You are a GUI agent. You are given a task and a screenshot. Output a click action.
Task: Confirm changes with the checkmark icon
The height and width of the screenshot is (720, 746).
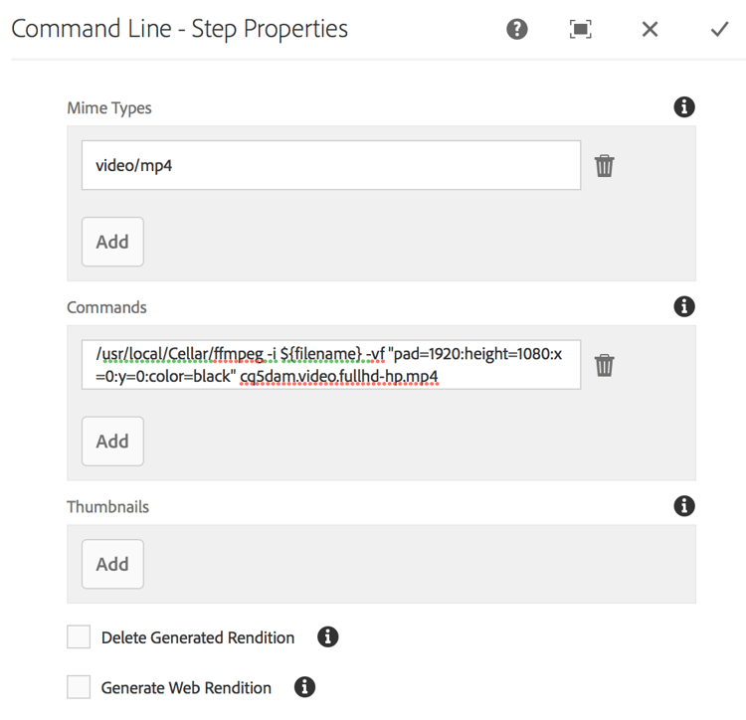pos(719,29)
